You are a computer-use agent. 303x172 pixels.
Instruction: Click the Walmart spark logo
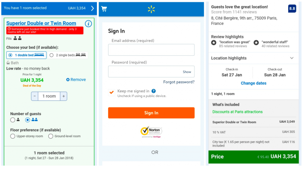[x=151, y=9]
